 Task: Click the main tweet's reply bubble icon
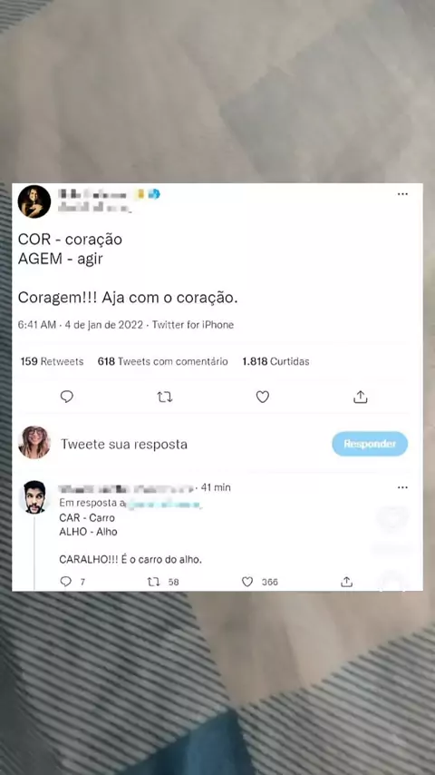[x=67, y=397]
